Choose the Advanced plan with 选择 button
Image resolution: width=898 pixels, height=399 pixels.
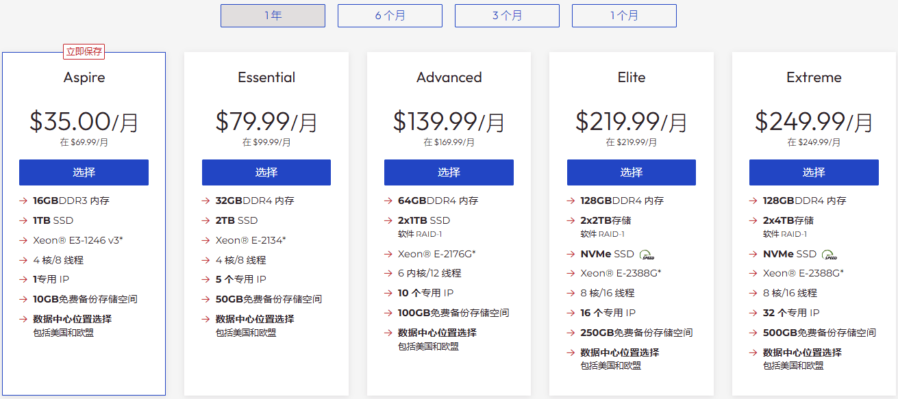click(x=449, y=172)
